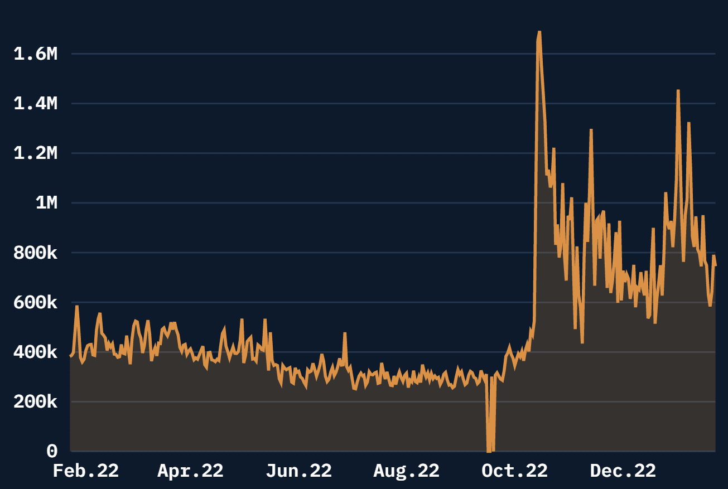Click the 1.6M y-axis label
Image resolution: width=728 pixels, height=489 pixels.
pos(36,54)
